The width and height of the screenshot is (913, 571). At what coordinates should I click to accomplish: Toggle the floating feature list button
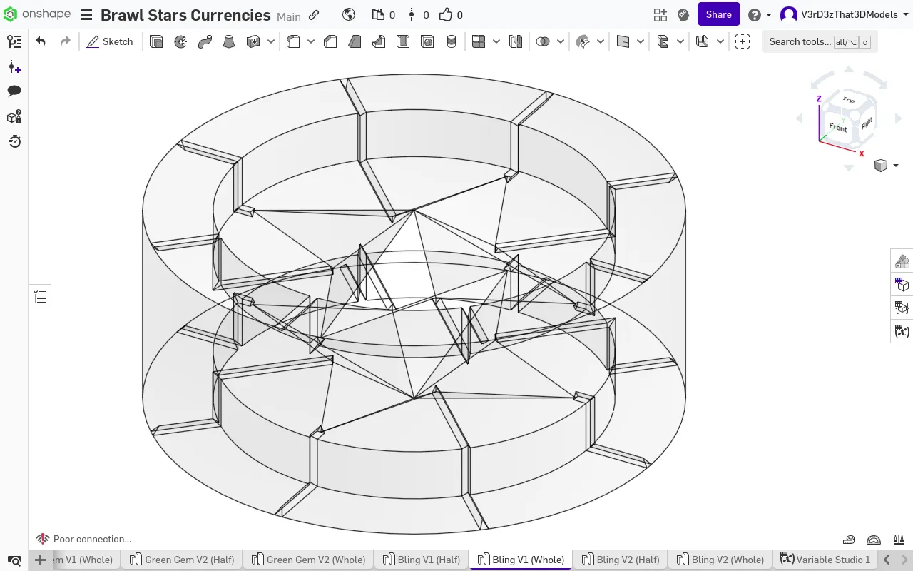(x=40, y=297)
